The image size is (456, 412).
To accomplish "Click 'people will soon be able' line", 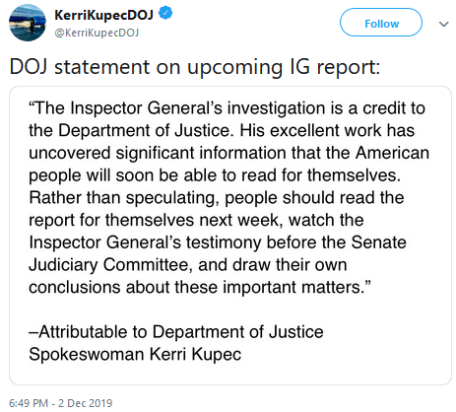I will pos(215,175).
